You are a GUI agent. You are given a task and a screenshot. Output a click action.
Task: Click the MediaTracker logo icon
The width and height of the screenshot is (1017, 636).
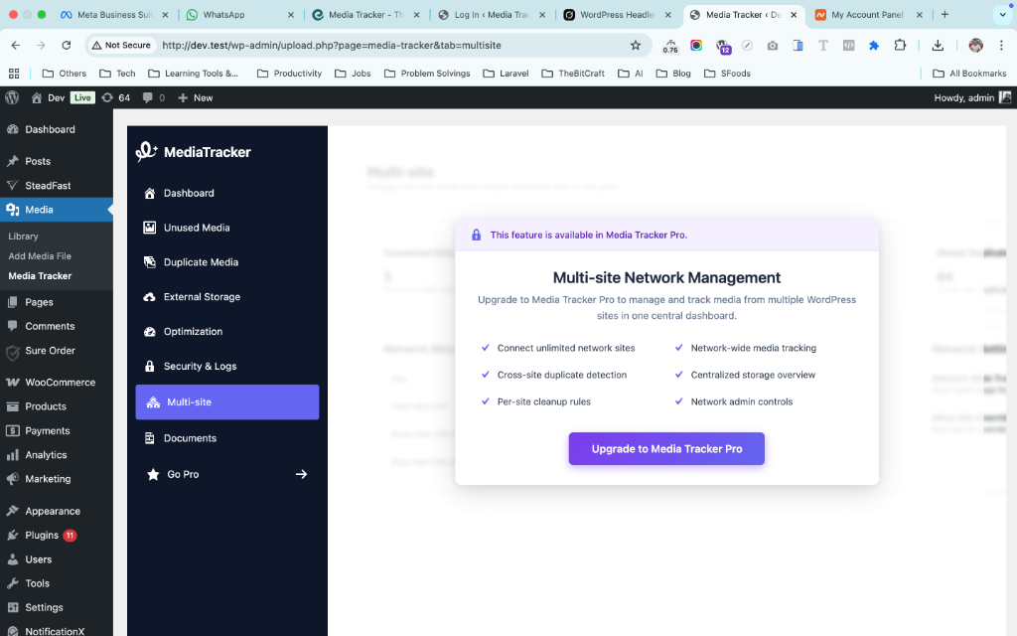click(146, 151)
